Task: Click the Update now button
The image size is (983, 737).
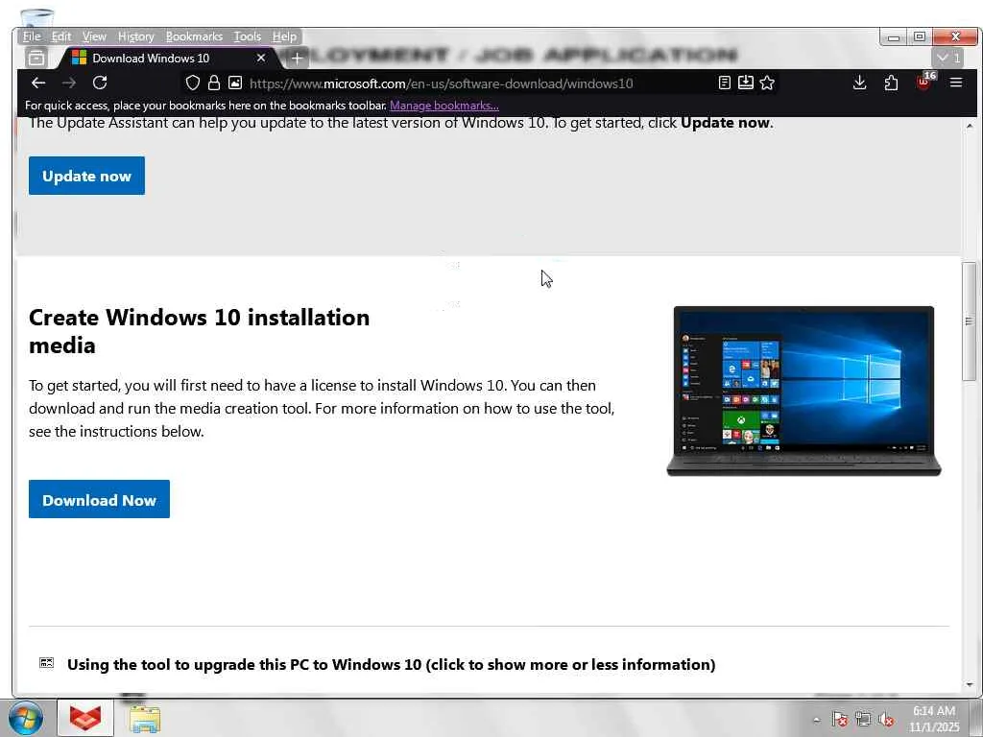Action: tap(86, 176)
